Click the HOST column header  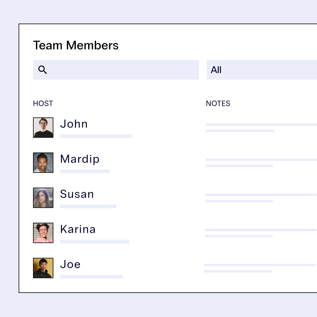pos(43,104)
